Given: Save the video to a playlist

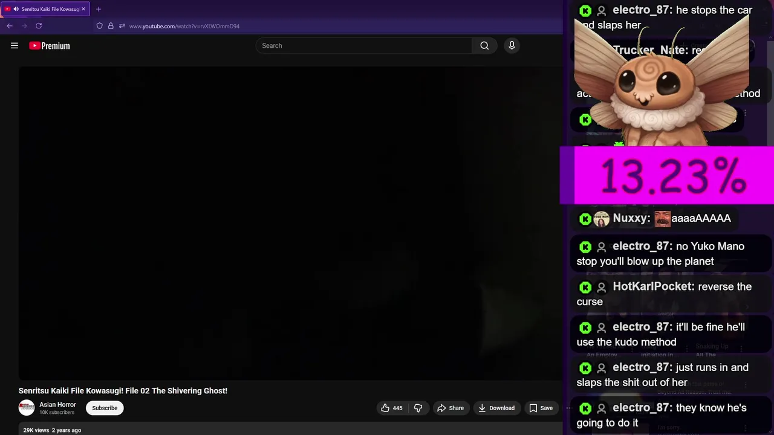Looking at the screenshot, I should tap(541, 408).
